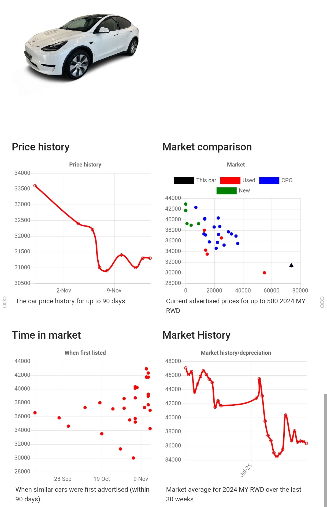327x507 pixels.
Task: Click the first point of the Price history line
Action: (35, 186)
